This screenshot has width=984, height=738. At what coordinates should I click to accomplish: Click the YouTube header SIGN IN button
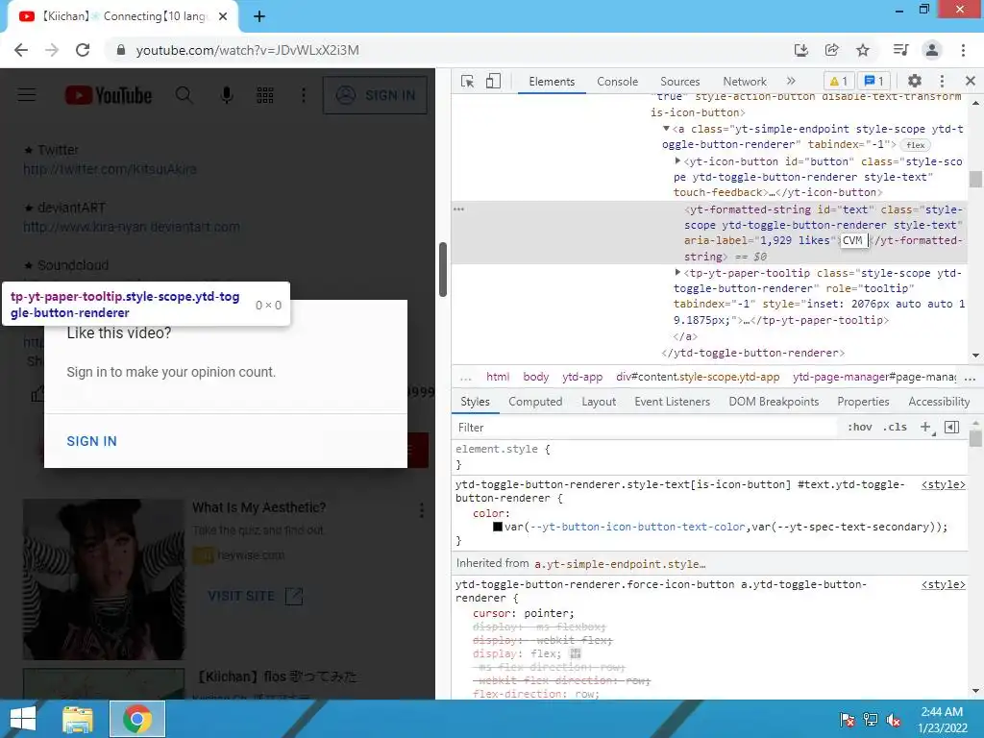(376, 95)
